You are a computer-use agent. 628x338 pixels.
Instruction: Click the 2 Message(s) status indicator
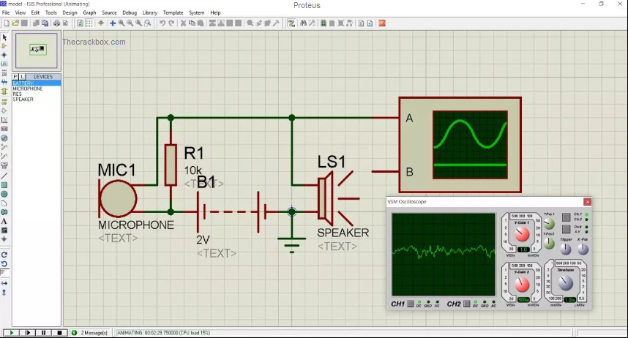click(x=90, y=332)
